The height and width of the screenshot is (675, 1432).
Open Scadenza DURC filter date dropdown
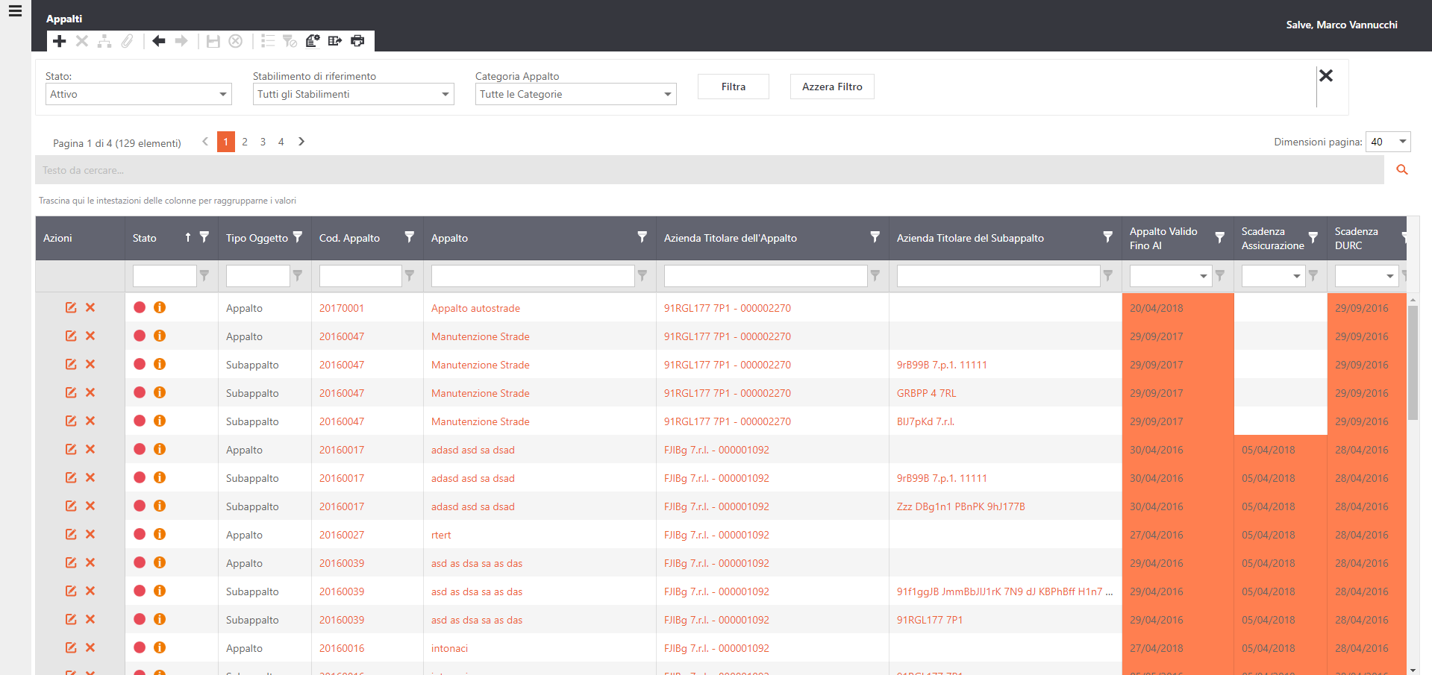(x=1389, y=276)
